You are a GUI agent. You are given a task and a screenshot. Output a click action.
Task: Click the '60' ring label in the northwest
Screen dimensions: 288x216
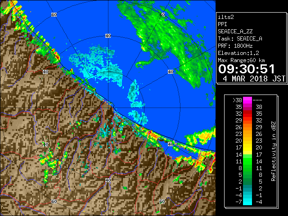(54, 14)
